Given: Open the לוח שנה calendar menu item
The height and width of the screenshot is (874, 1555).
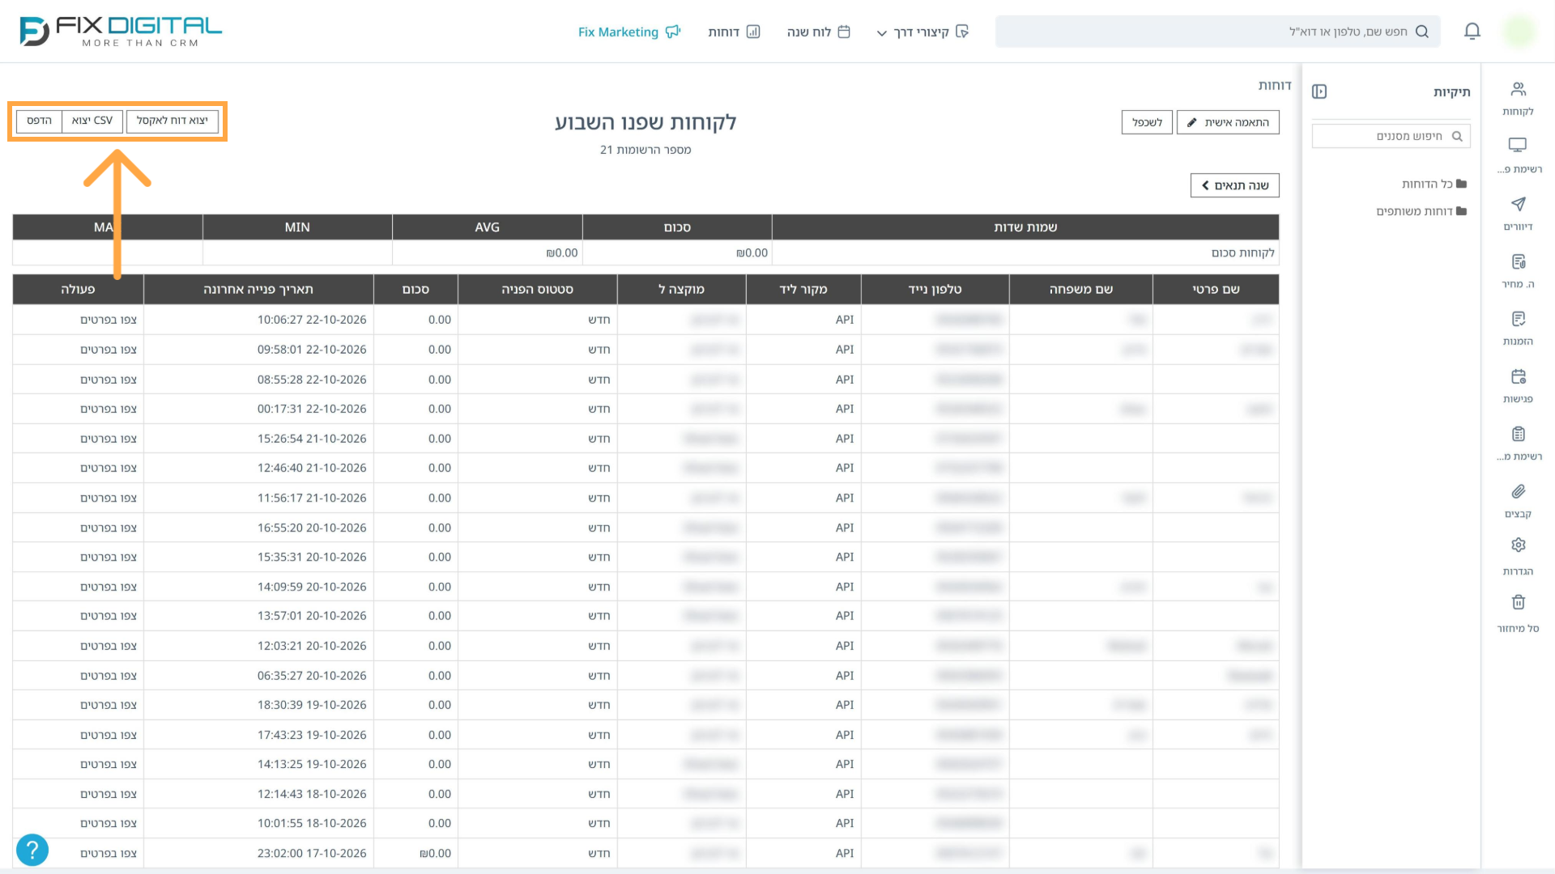Looking at the screenshot, I should click(819, 32).
